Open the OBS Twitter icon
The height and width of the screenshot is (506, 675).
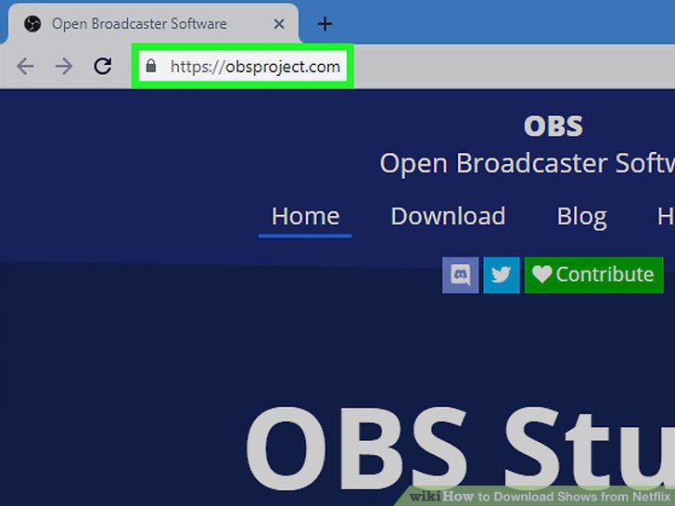click(502, 275)
